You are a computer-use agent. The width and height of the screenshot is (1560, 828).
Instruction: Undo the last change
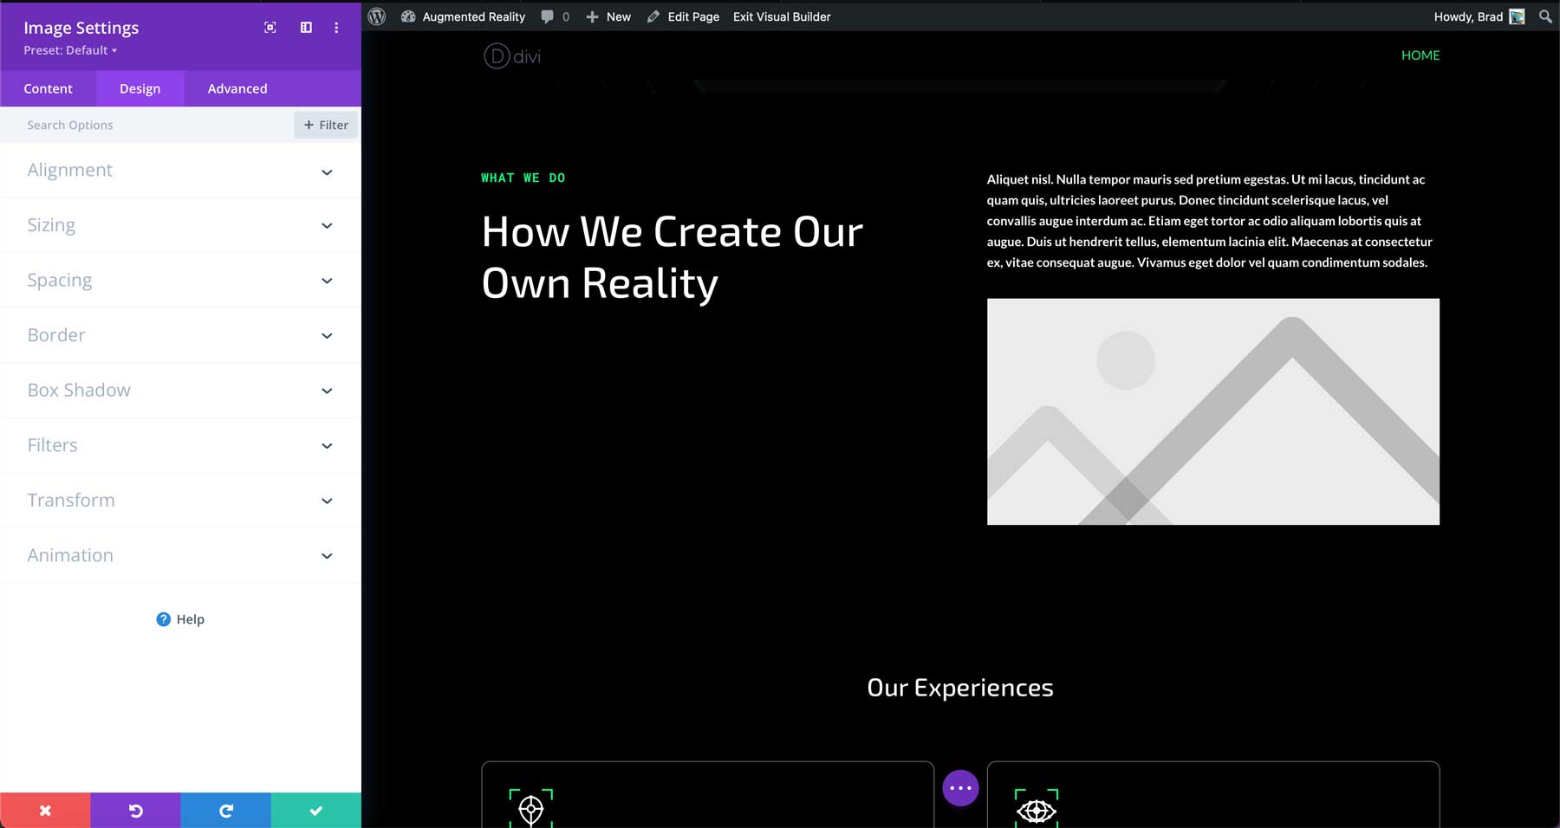click(x=135, y=810)
